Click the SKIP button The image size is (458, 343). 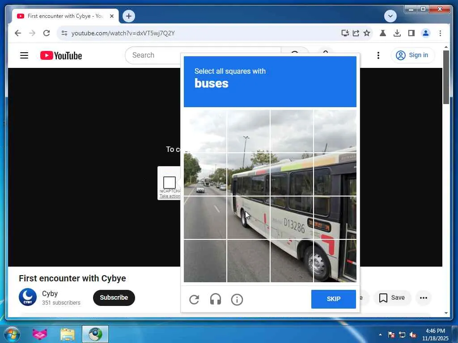pyautogui.click(x=334, y=299)
